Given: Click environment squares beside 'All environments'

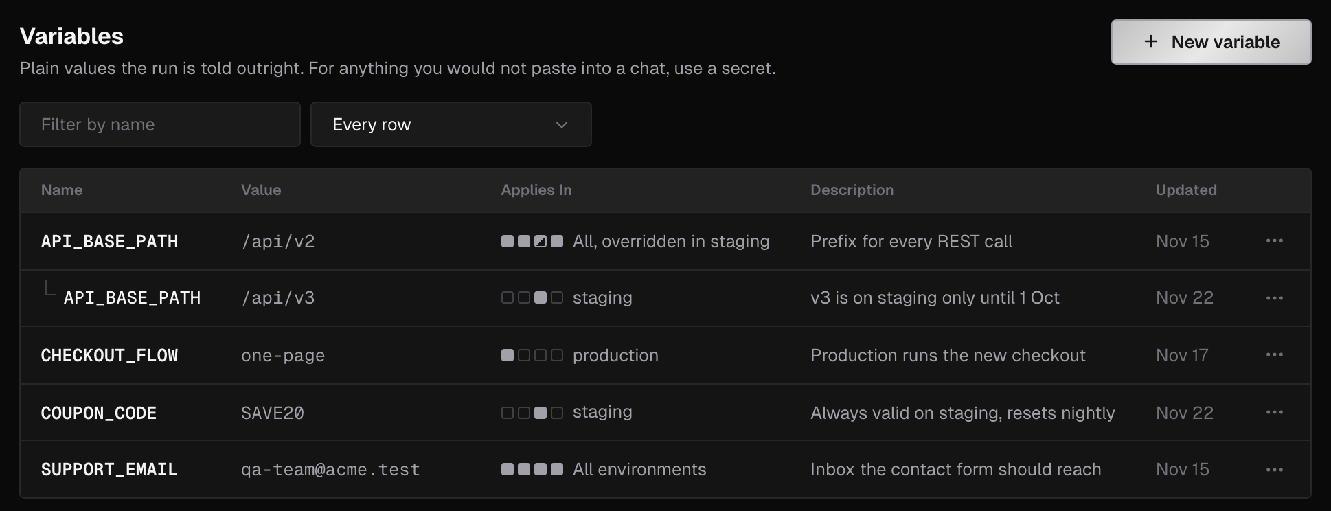Looking at the screenshot, I should pos(532,469).
